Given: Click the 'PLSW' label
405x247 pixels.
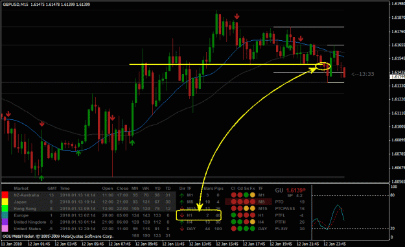Looking at the screenshot, I should (x=281, y=229).
